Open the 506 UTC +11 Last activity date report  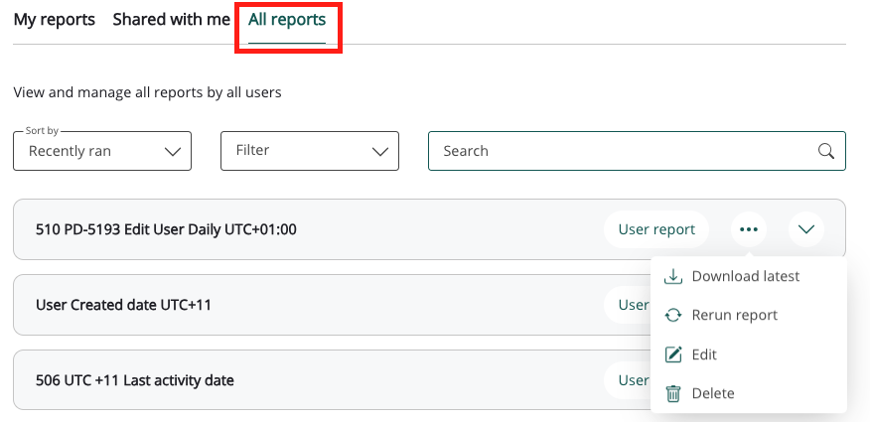(134, 380)
